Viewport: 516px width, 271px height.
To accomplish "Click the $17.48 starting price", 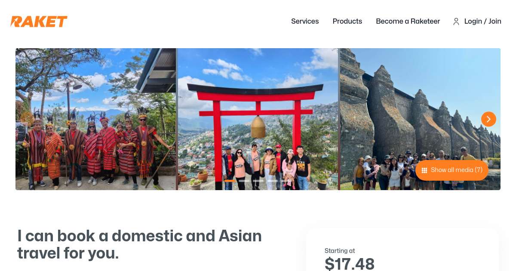I will pos(350,264).
